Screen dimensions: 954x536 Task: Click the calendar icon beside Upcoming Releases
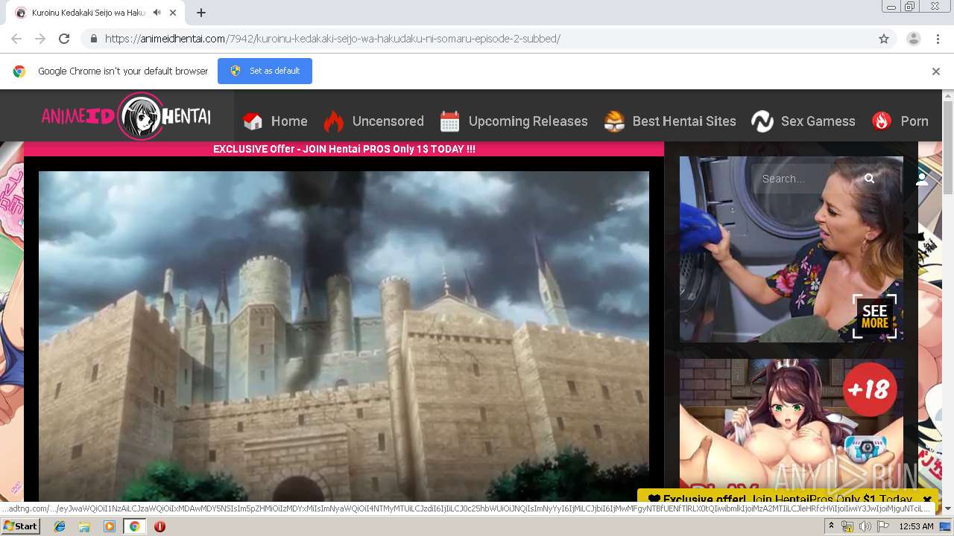click(450, 121)
